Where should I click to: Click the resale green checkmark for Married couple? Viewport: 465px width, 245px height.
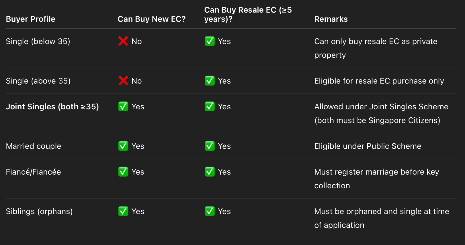point(210,146)
